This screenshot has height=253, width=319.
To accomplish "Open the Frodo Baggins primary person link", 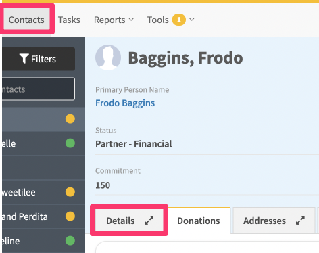I will (125, 103).
